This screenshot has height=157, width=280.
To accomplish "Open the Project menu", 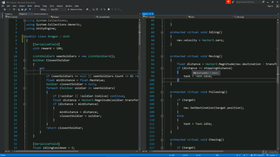I will pos(22,6).
